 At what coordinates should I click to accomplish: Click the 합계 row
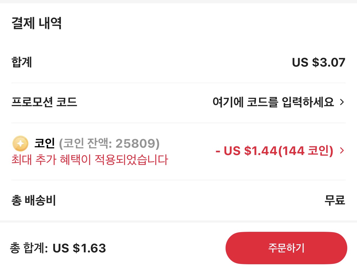178,62
